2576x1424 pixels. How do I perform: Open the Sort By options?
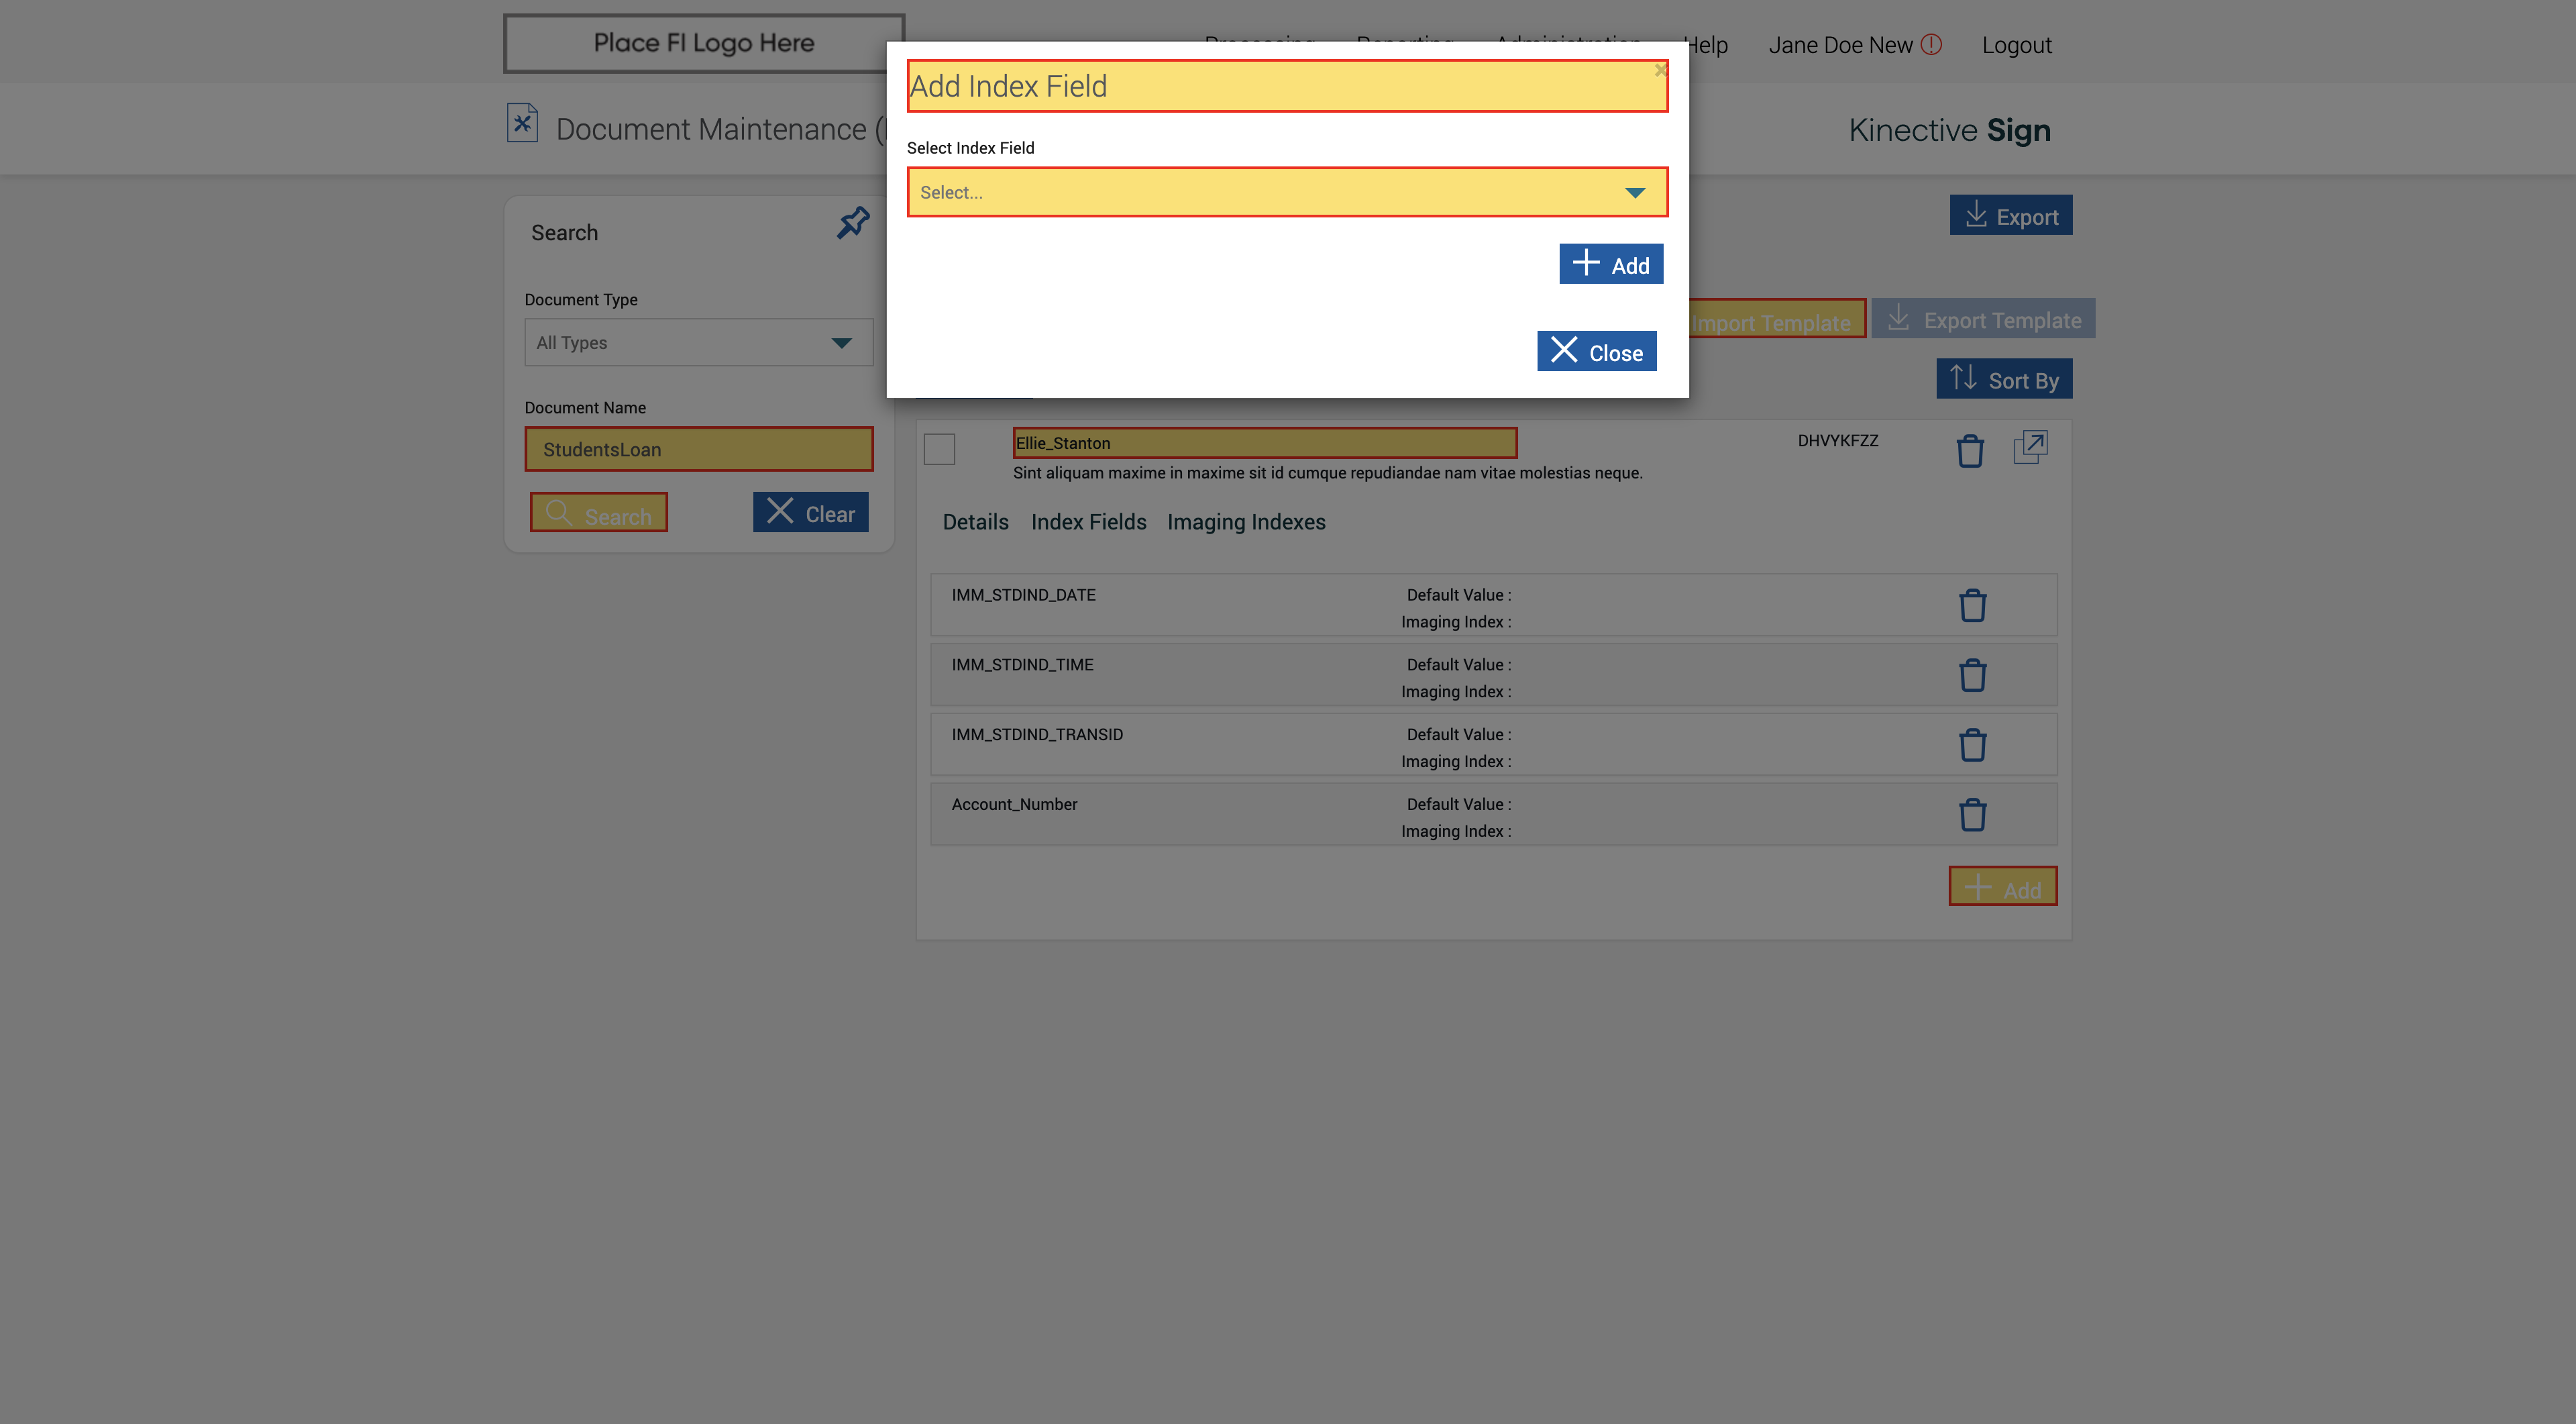[x=2003, y=379]
